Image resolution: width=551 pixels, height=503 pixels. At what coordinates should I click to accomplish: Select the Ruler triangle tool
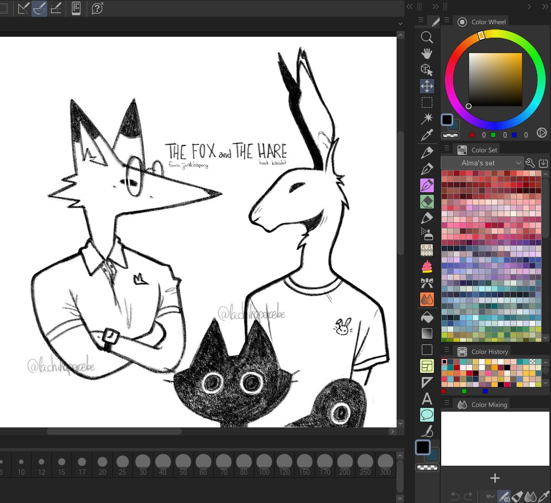(x=427, y=382)
